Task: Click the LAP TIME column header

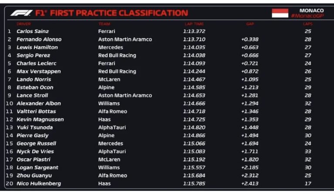Action: coord(194,24)
